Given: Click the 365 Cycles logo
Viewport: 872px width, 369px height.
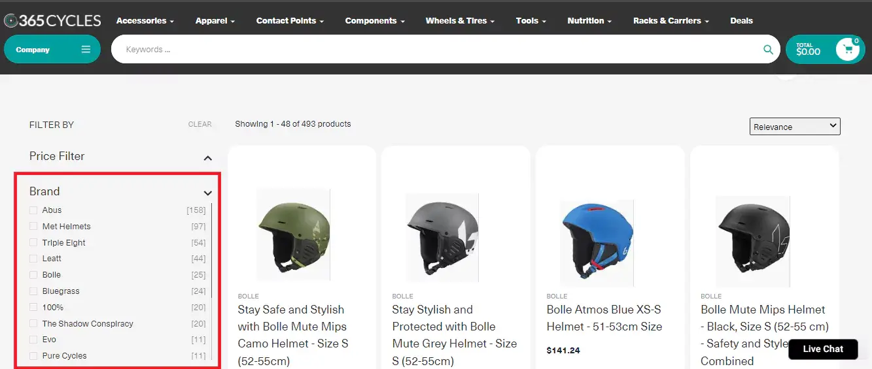Looking at the screenshot, I should click(53, 21).
